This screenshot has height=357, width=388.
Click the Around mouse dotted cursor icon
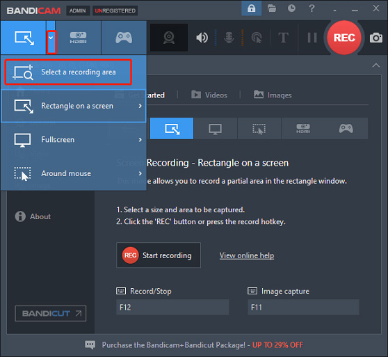22,174
